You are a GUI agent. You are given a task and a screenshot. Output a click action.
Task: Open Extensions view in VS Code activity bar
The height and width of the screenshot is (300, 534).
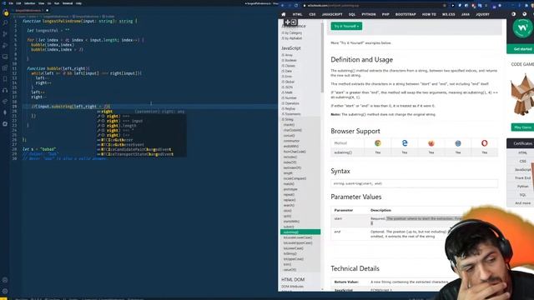(5, 67)
